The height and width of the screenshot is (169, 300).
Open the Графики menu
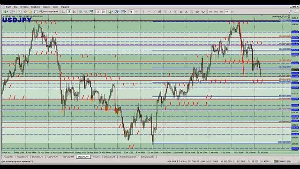36,7
